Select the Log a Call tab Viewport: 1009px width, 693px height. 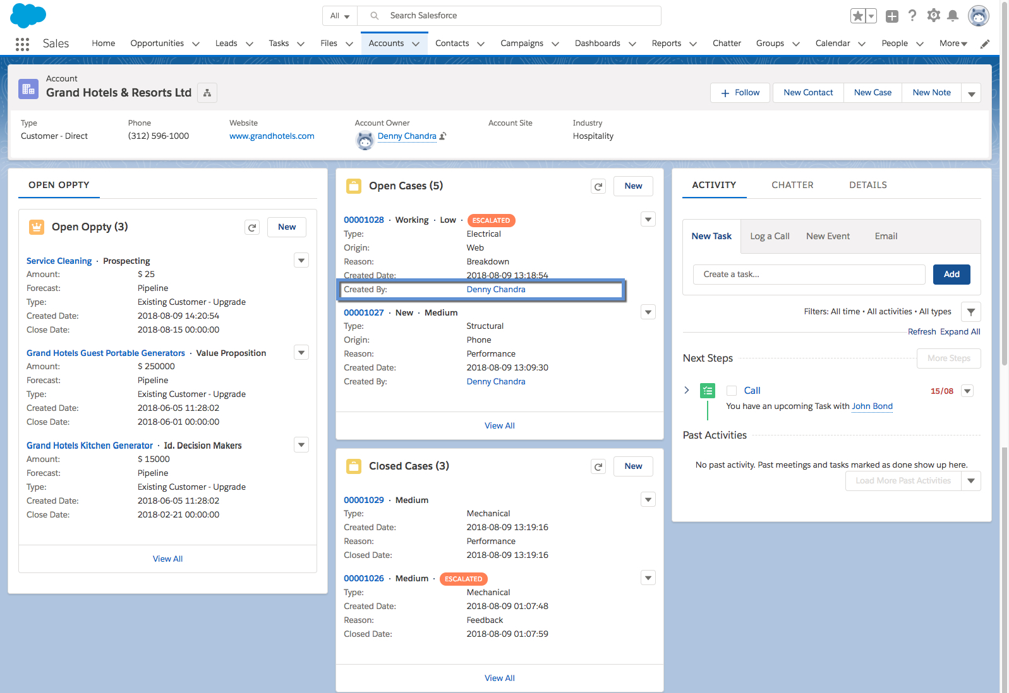(x=770, y=236)
